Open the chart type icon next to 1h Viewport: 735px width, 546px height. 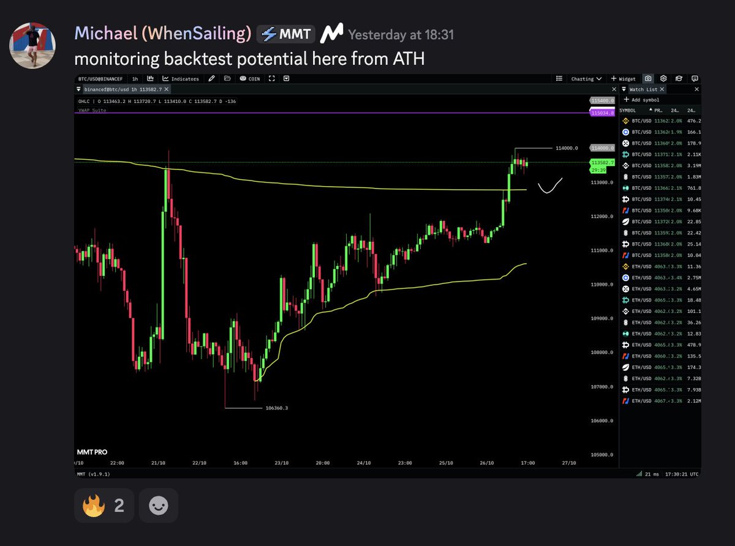click(150, 78)
